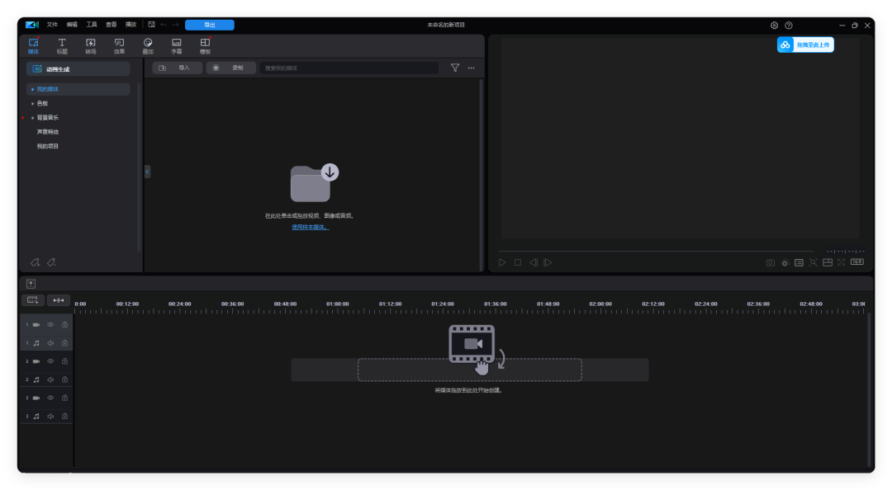The width and height of the screenshot is (892, 490).
Task: Mute audio track 2 speaker icon
Action: coord(50,379)
